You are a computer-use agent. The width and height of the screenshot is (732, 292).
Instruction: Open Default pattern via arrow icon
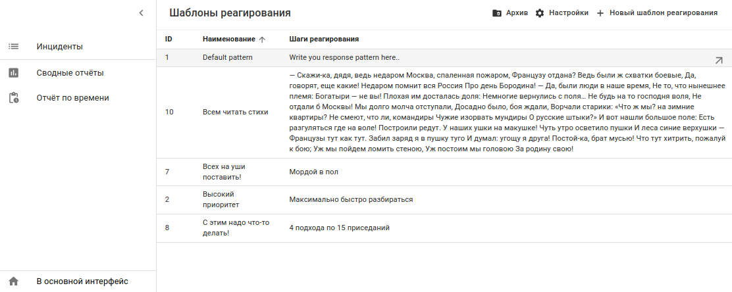[718, 60]
